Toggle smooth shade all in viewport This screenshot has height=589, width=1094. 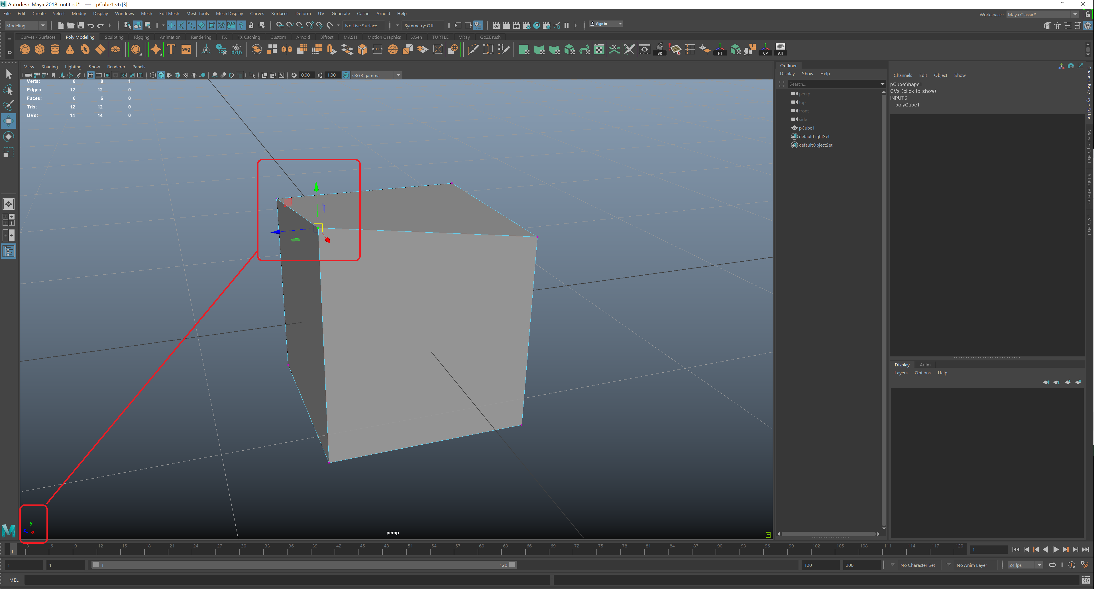click(161, 75)
